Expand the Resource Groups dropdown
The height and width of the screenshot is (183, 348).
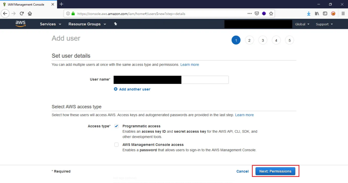[87, 24]
